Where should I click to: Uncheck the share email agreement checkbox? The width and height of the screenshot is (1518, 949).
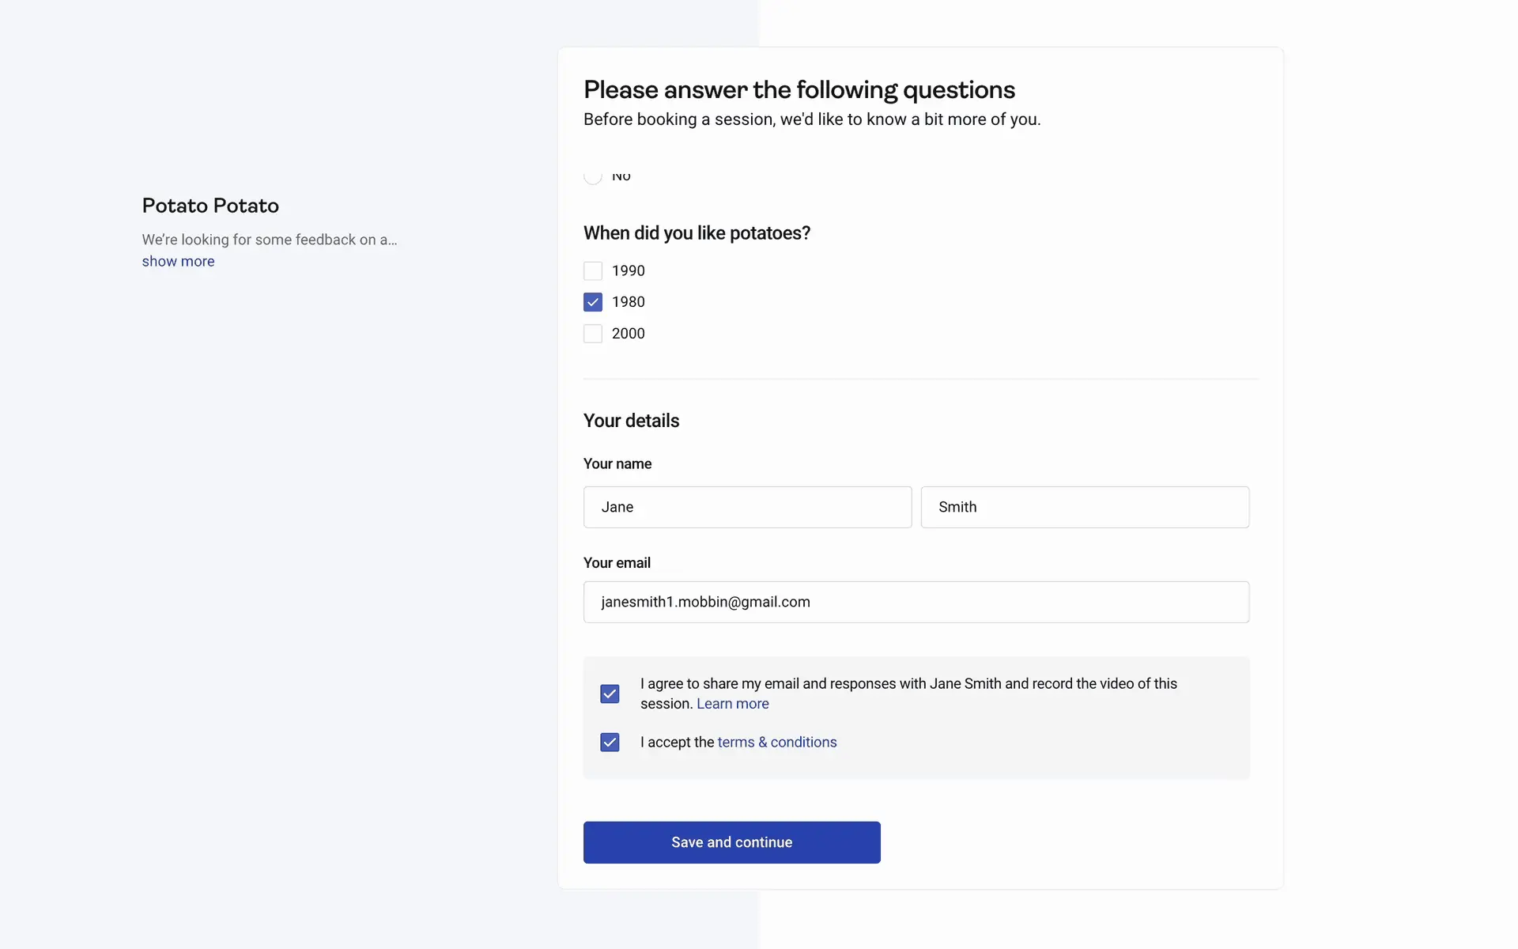(610, 694)
